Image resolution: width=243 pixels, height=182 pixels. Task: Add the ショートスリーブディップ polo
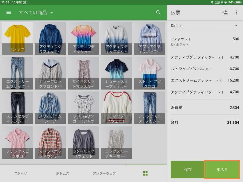click(x=117, y=73)
